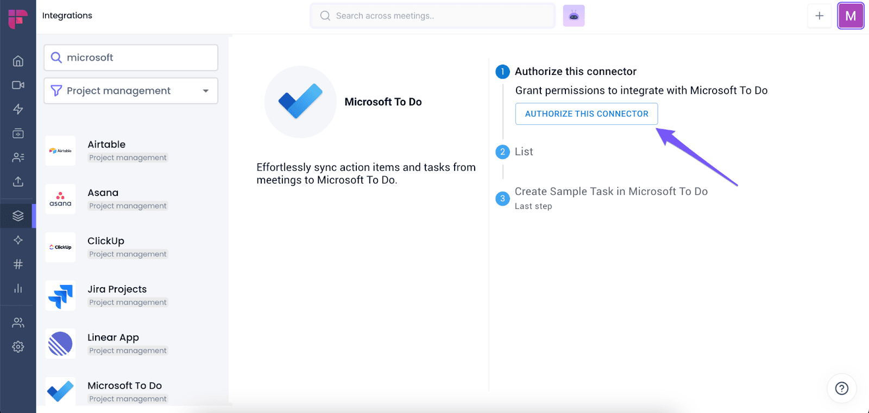869x413 pixels.
Task: Open the upload icon in sidebar
Action: pos(18,181)
